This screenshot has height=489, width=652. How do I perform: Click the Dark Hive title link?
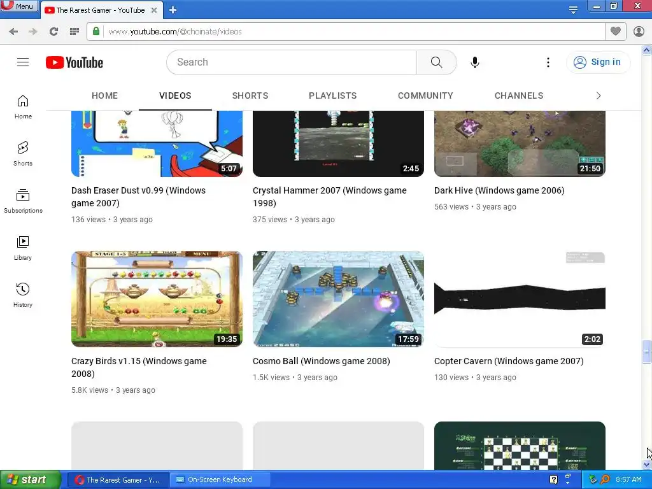499,190
